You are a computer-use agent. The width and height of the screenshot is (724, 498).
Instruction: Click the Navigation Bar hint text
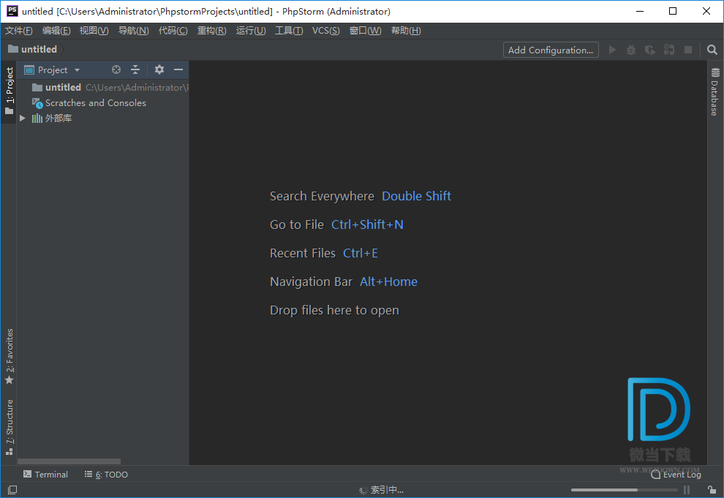311,282
